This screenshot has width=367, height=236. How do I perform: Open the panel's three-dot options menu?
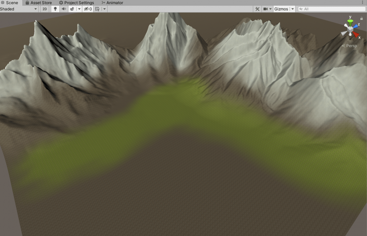click(x=363, y=3)
